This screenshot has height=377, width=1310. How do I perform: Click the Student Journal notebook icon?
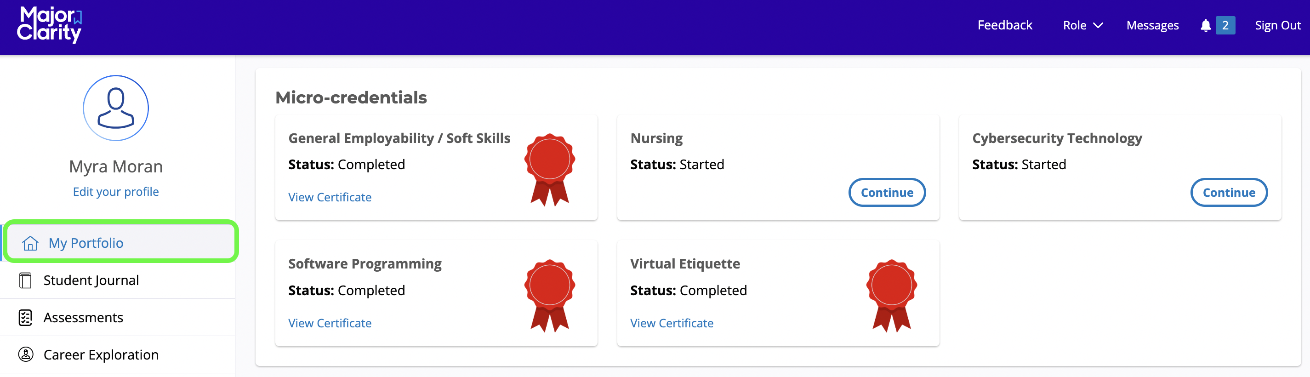[25, 280]
